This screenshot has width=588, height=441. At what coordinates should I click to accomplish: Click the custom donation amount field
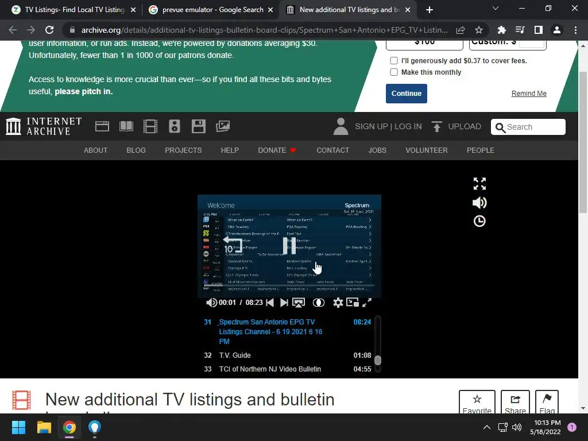pos(531,42)
